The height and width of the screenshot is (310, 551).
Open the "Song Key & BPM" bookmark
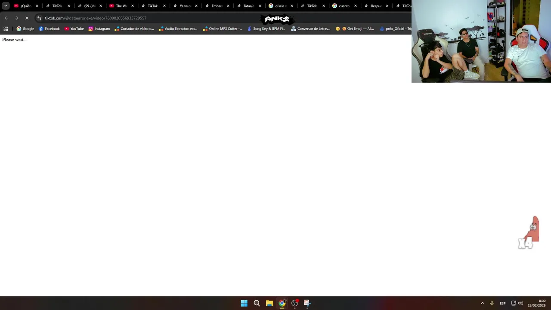pyautogui.click(x=266, y=29)
